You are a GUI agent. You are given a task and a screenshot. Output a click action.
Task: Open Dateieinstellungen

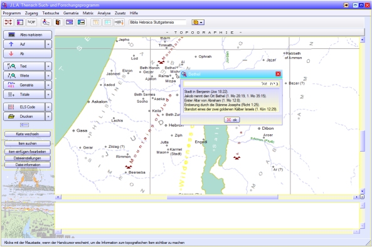28,158
